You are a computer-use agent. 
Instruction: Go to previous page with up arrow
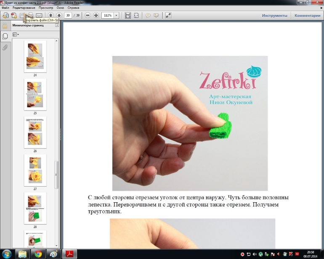point(50,16)
